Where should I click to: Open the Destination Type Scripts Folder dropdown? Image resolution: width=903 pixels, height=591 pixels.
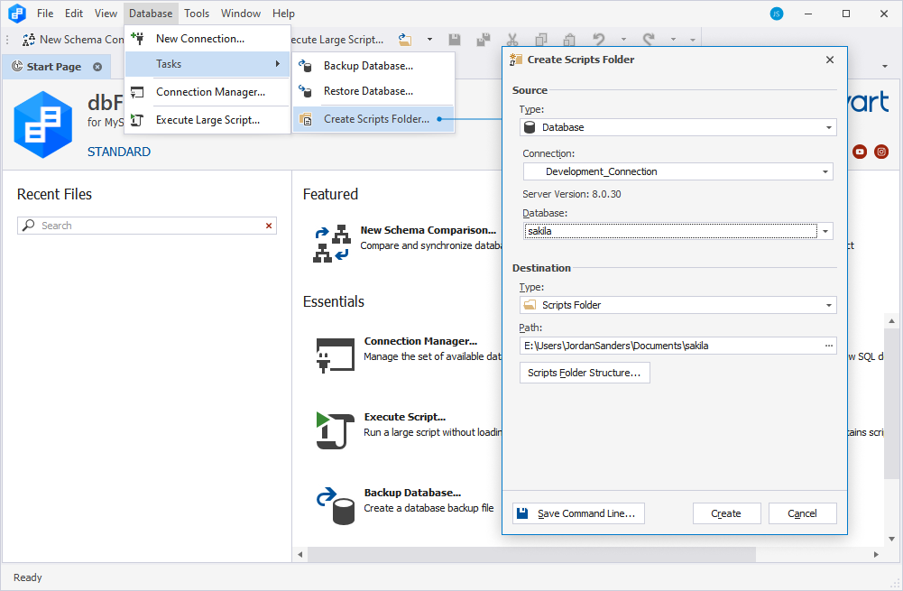point(677,305)
